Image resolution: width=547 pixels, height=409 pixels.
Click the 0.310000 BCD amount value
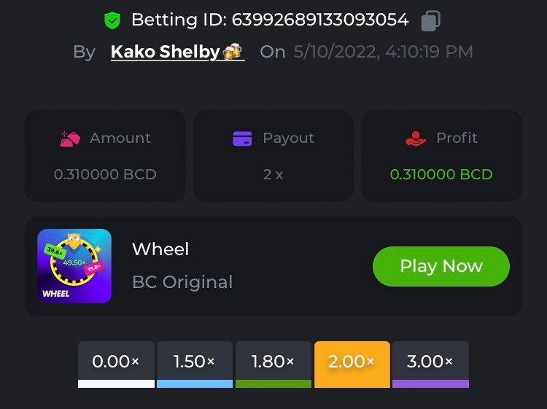pyautogui.click(x=105, y=174)
